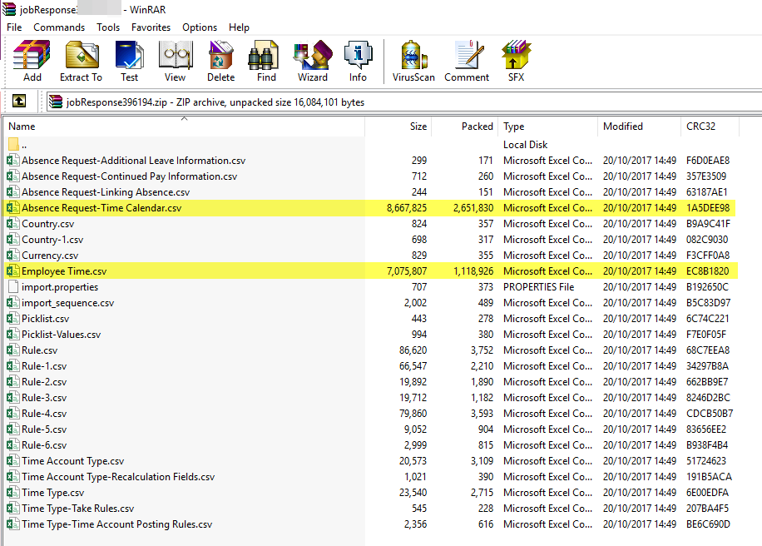Select the import_sequence.csv file
The width and height of the screenshot is (762, 546).
click(67, 303)
